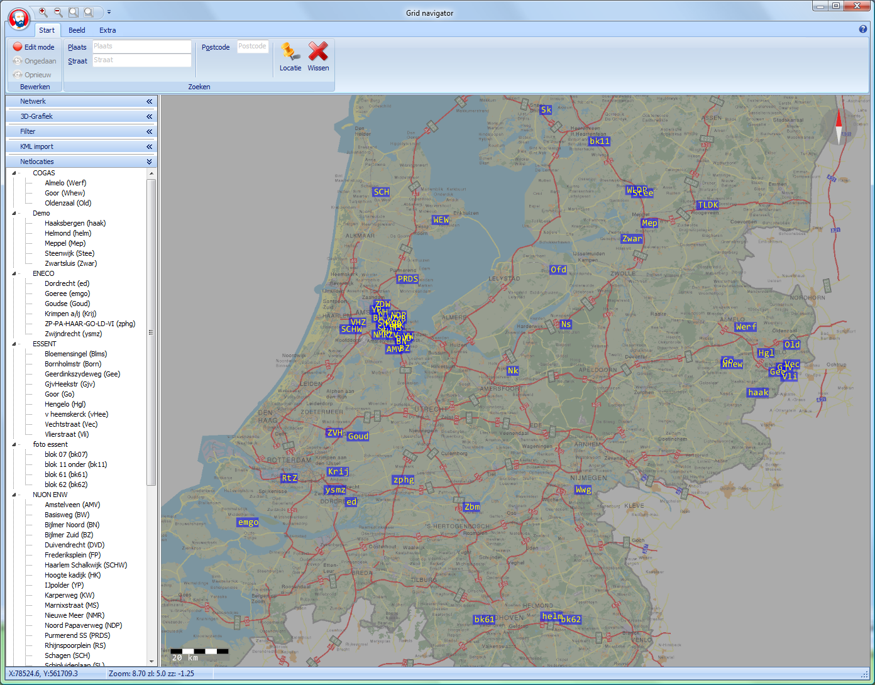Screen dimensions: 875x685
Task: Collapse the COGAS tree group
Action: [14, 173]
